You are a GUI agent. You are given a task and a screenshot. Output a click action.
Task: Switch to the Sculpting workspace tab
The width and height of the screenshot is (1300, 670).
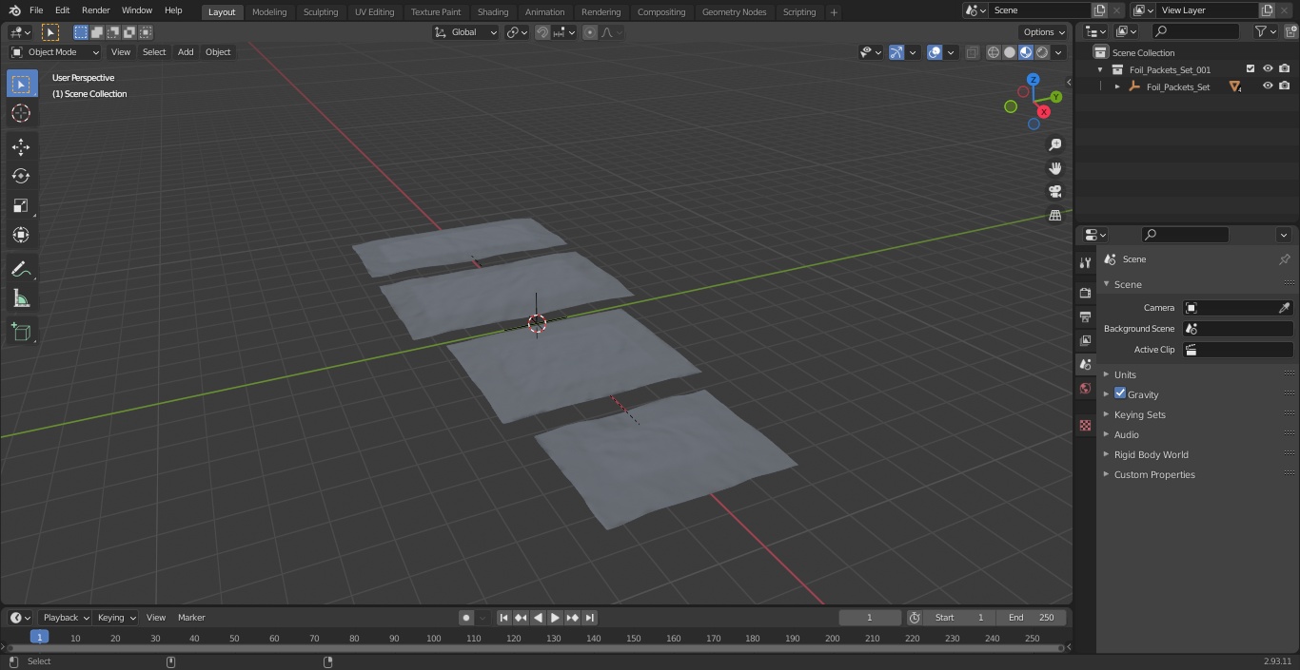click(x=321, y=12)
